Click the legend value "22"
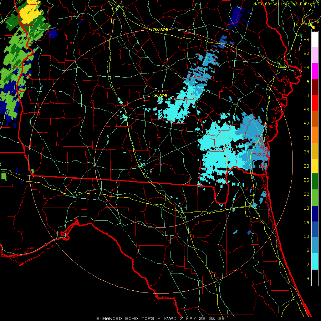The width and height of the screenshot is (321, 321). coord(306,194)
